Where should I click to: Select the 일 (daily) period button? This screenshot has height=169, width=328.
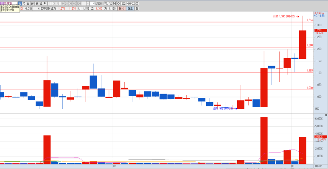pos(20,3)
